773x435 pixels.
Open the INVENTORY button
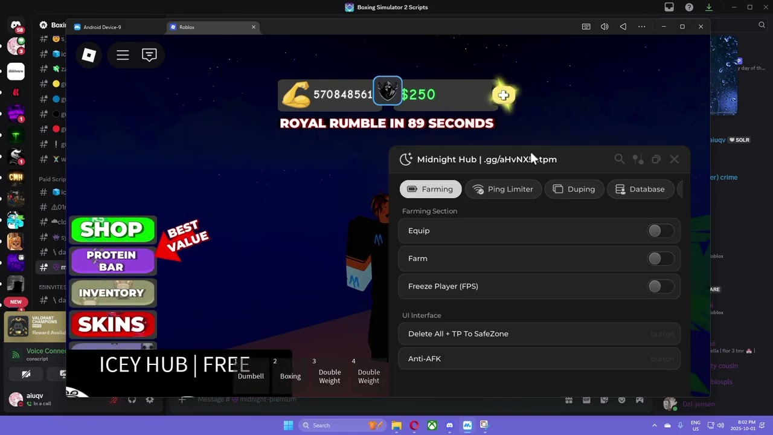113,293
